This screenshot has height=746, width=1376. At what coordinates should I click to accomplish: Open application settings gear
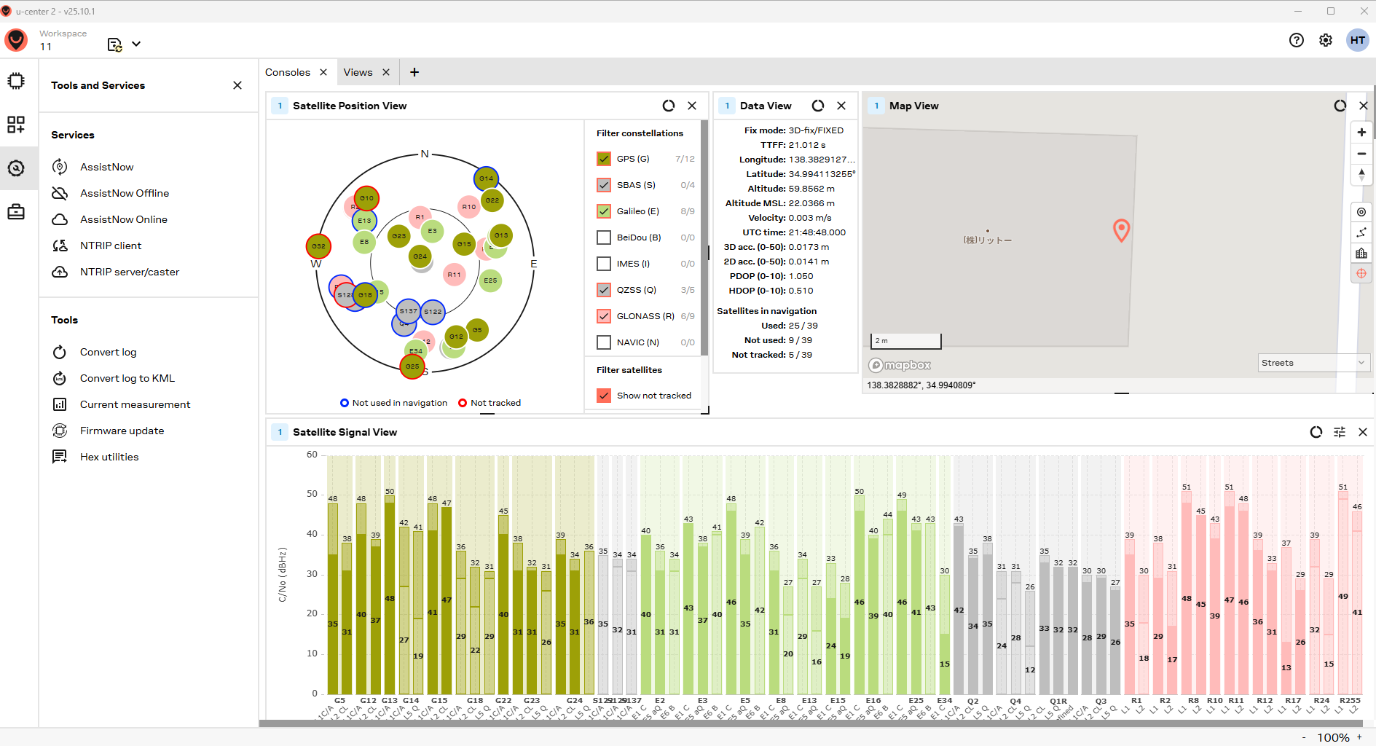[x=1325, y=40]
